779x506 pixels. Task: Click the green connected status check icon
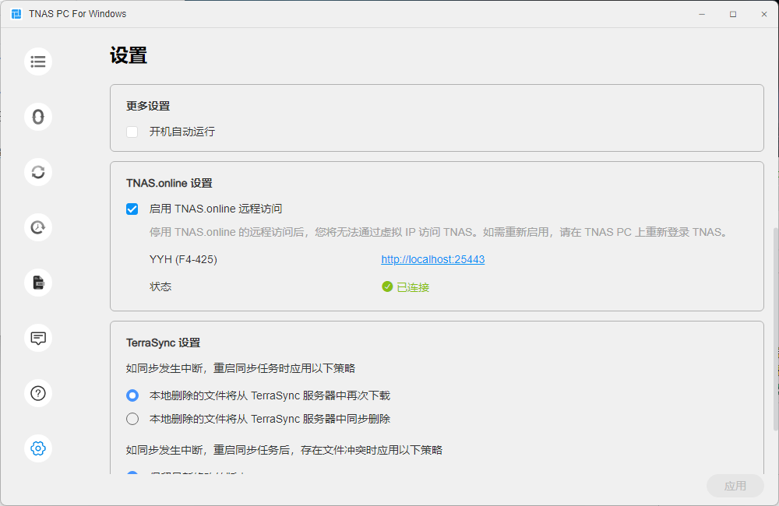click(x=387, y=286)
